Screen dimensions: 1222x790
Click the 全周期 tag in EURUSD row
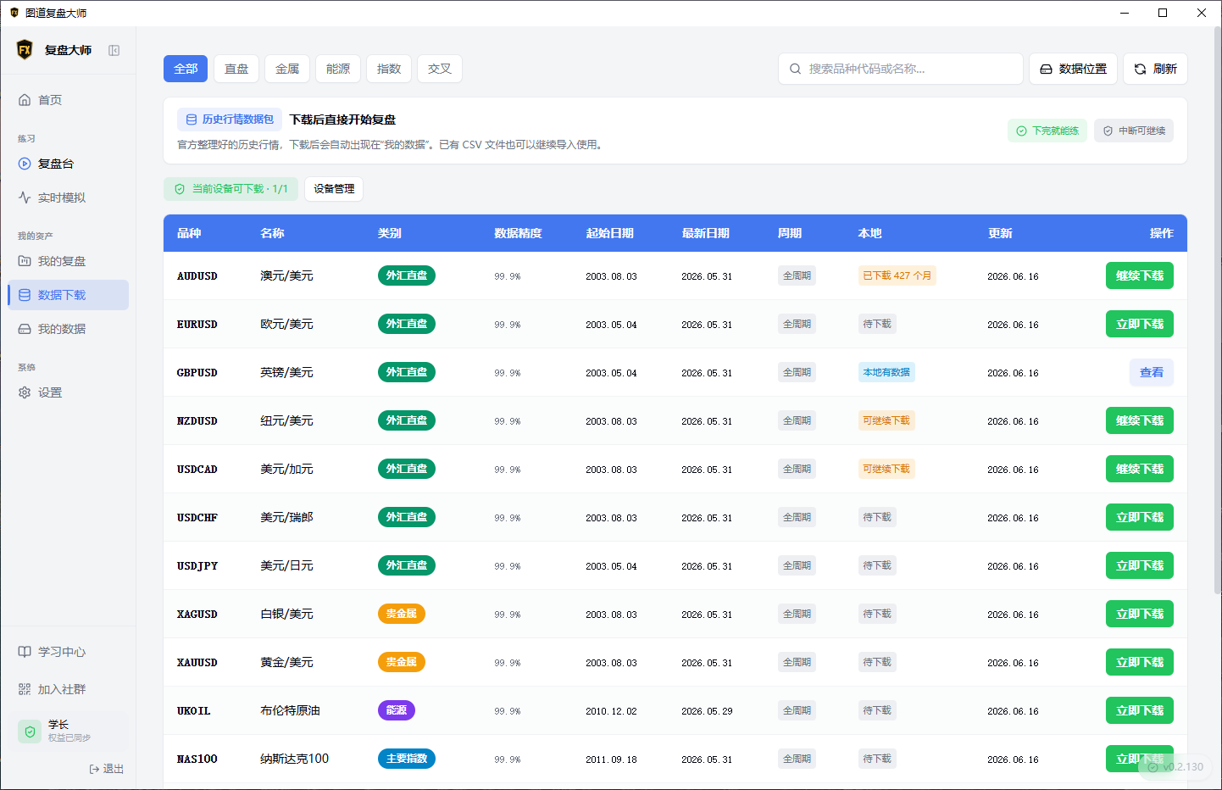tap(797, 324)
